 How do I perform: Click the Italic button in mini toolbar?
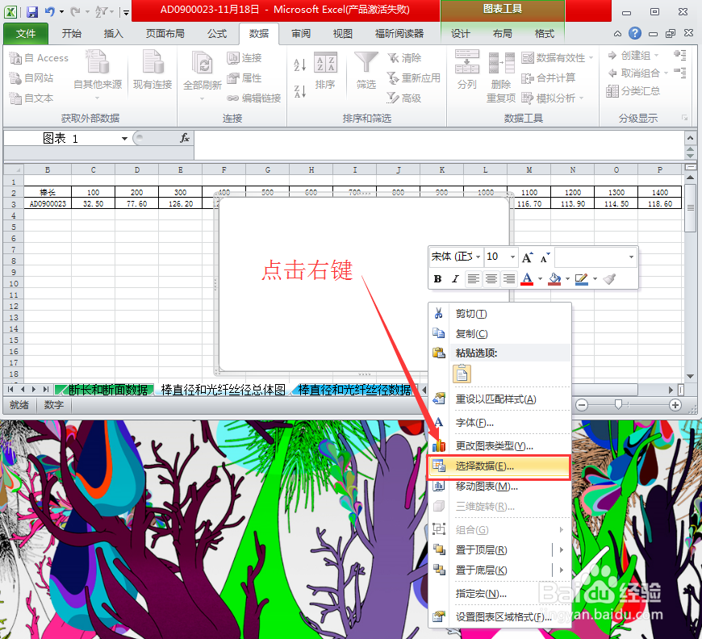[455, 279]
